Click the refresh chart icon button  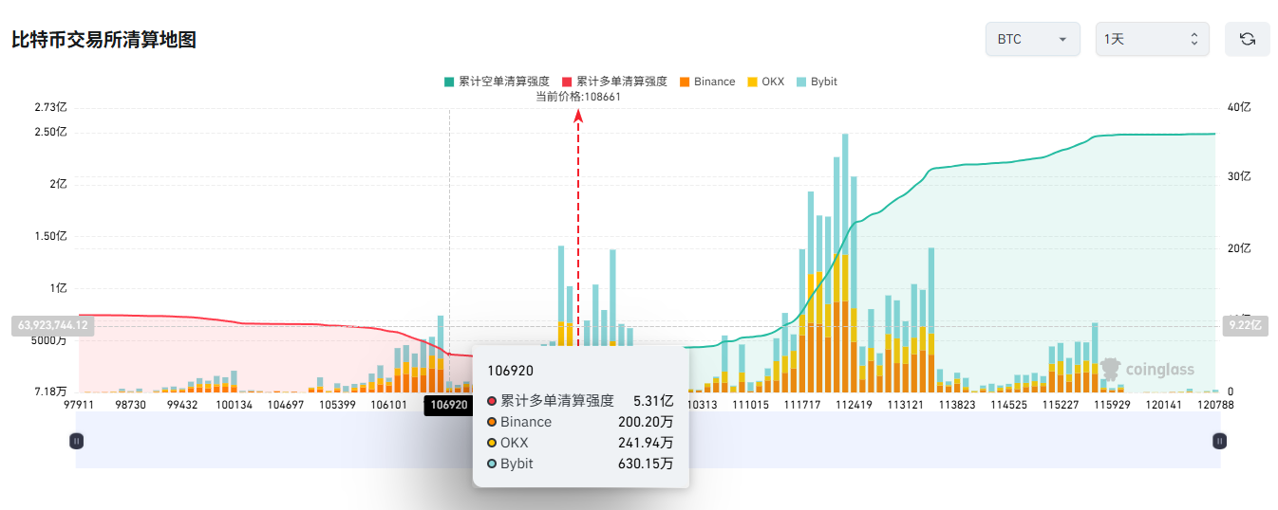click(1247, 40)
